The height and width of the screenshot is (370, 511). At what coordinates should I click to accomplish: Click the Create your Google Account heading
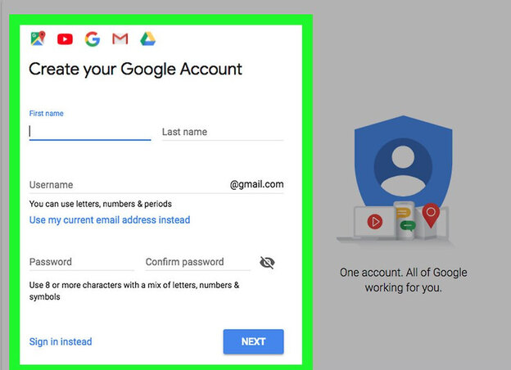point(135,69)
